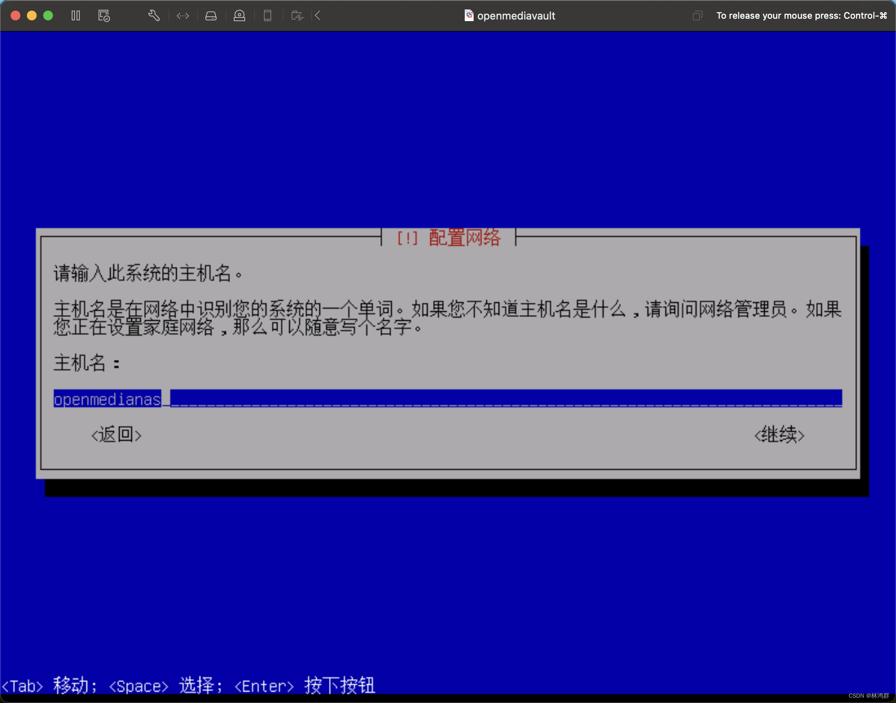Collapse toolbar with left chevron
The width and height of the screenshot is (896, 703).
point(318,15)
